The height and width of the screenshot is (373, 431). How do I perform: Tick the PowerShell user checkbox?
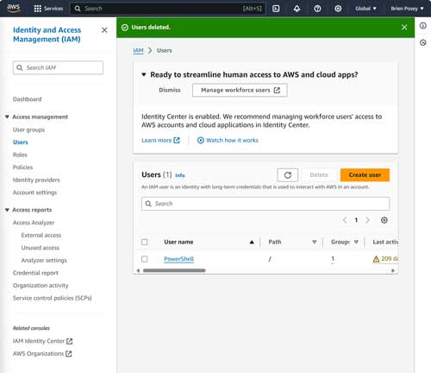pos(145,259)
